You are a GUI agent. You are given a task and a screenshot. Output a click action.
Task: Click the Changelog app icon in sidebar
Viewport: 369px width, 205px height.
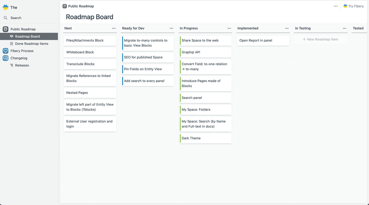click(5, 58)
